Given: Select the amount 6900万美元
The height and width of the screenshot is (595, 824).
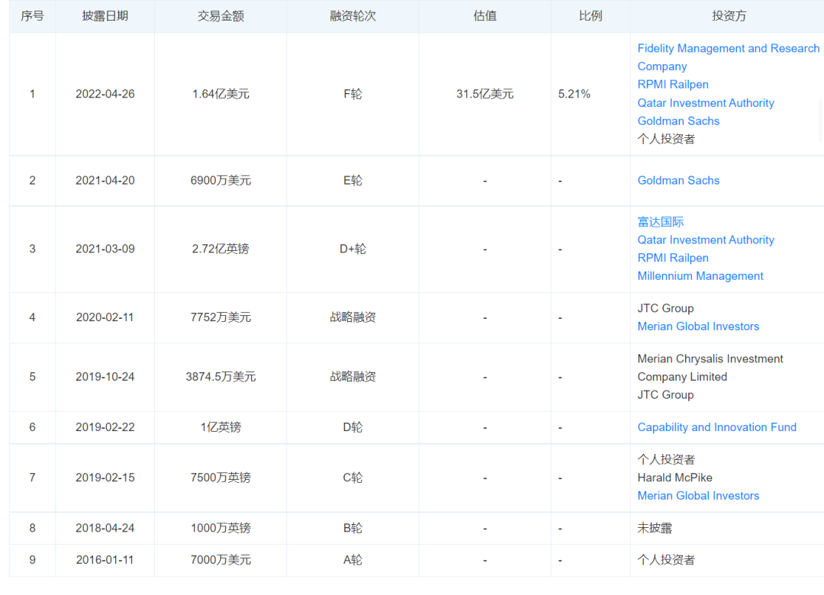Looking at the screenshot, I should coord(220,180).
